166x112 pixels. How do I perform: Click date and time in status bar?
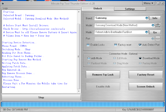pos(15,110)
